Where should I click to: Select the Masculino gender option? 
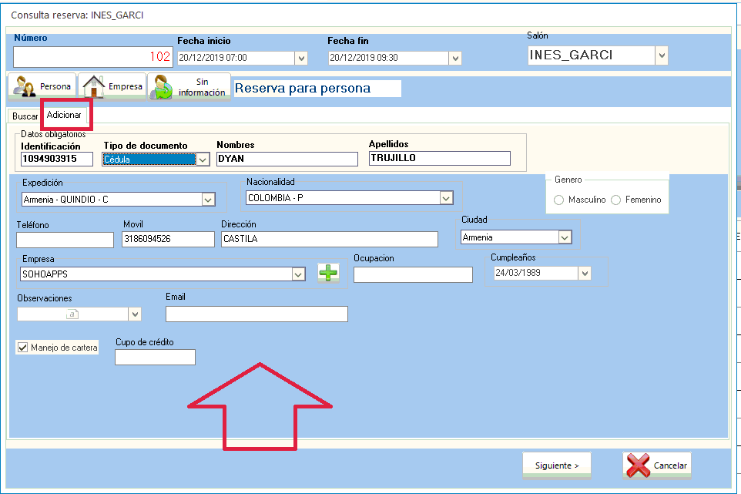click(559, 200)
